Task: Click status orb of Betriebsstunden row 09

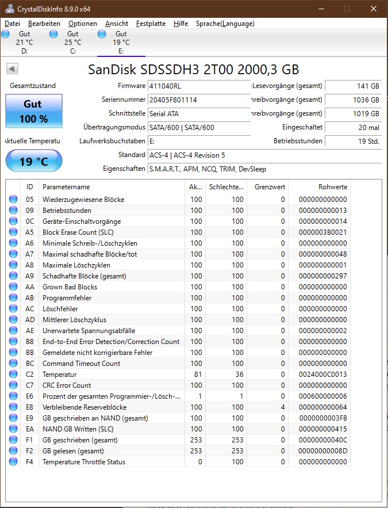Action: (x=13, y=210)
